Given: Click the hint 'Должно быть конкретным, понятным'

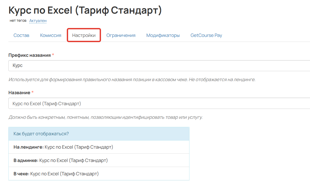Looking at the screenshot, I should (x=105, y=117).
